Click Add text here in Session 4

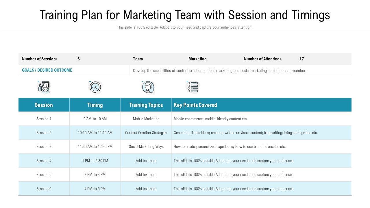(x=146, y=161)
